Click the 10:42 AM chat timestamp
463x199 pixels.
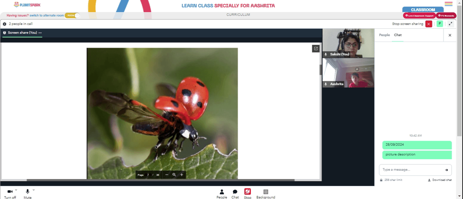415,136
